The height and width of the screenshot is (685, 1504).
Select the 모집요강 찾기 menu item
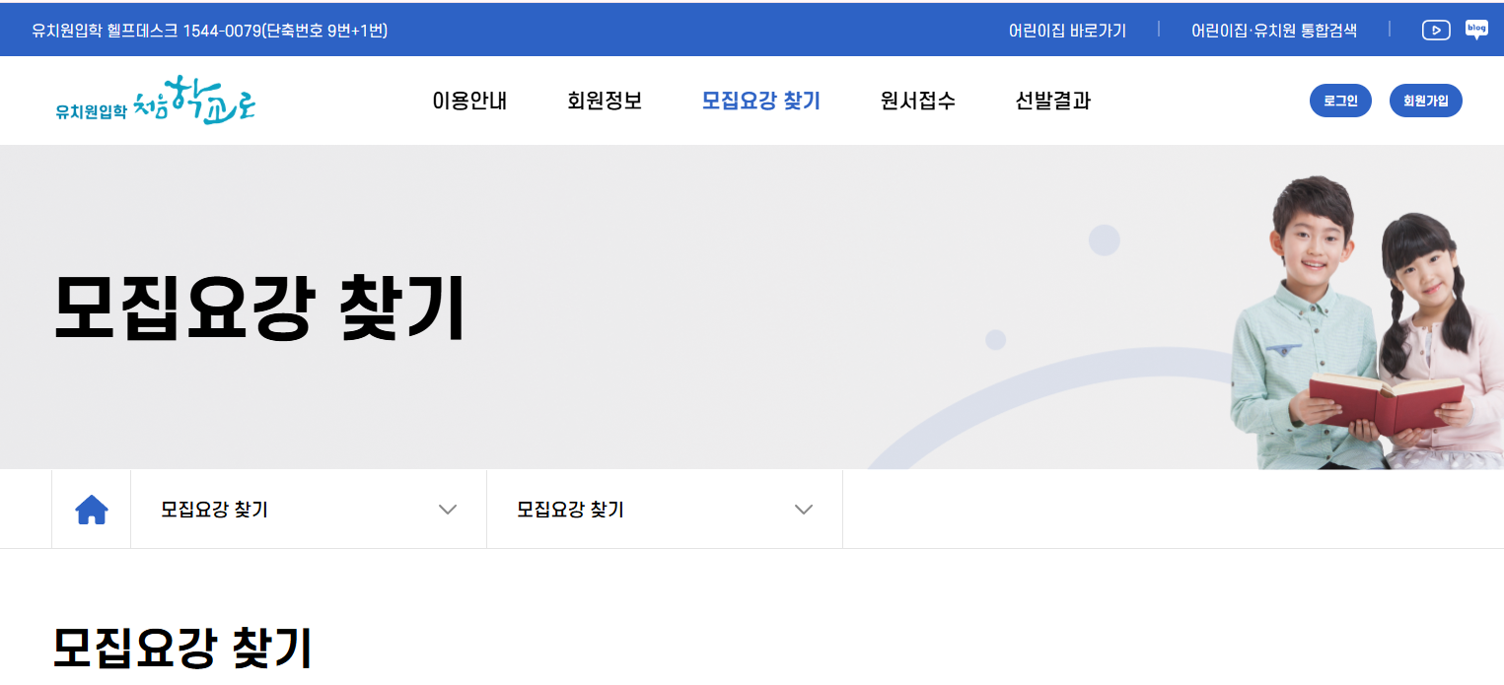[x=760, y=101]
